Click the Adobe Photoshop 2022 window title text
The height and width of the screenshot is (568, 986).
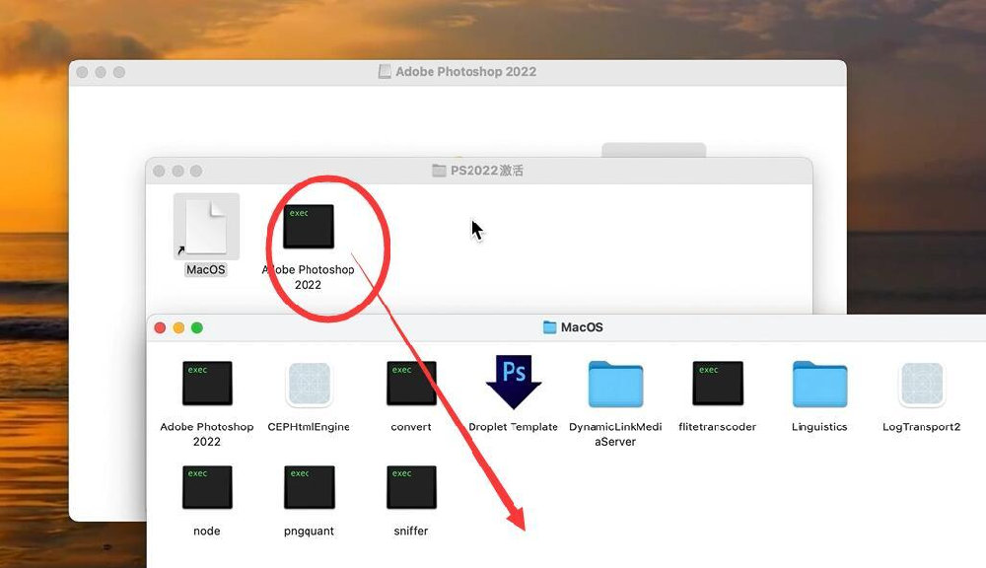pyautogui.click(x=466, y=72)
